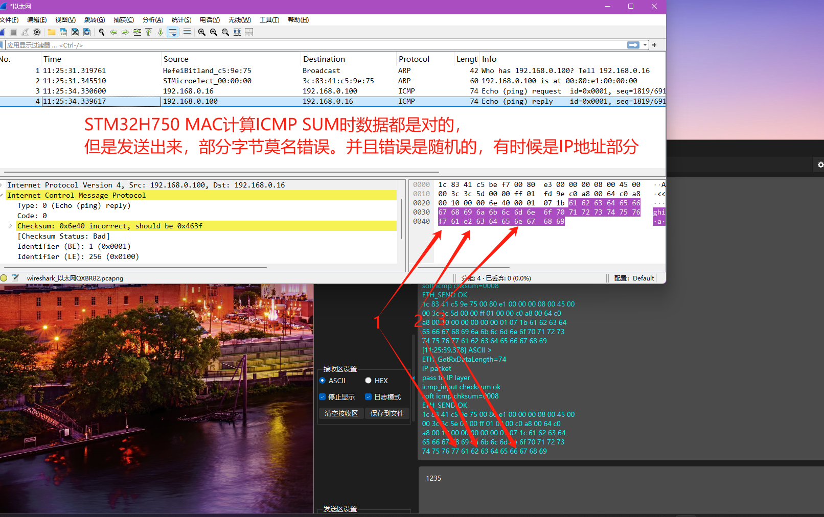Open the 帮助(H) menu
Viewport: 824px width, 517px height.
[x=299, y=20]
